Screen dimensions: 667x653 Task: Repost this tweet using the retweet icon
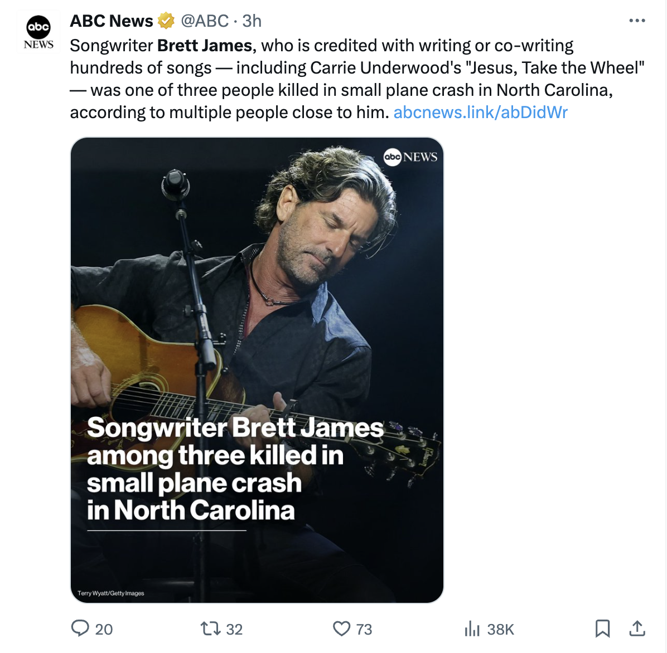click(x=210, y=629)
